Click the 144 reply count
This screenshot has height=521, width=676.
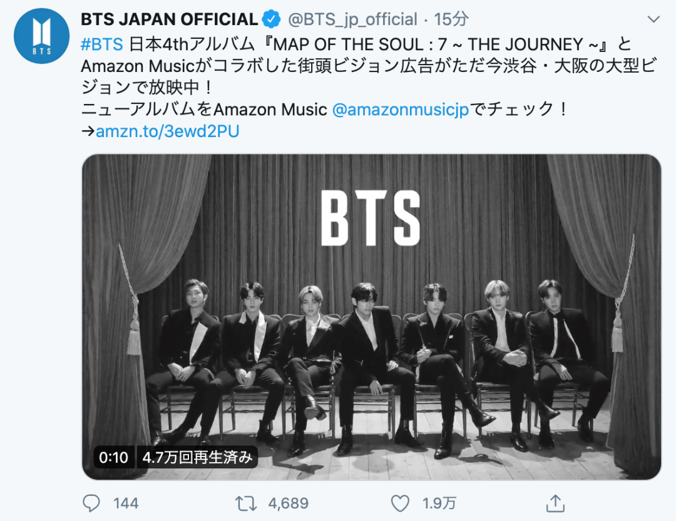click(126, 503)
